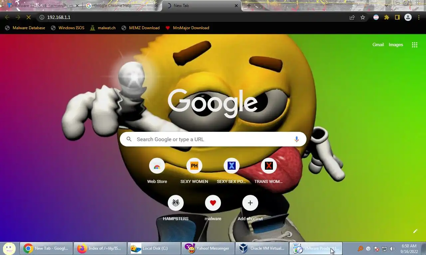Open a new tab with the plus button
The image size is (426, 255).
tap(249, 6)
